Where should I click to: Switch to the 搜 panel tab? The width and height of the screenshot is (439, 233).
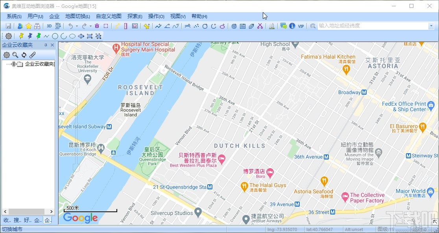[x=17, y=220]
